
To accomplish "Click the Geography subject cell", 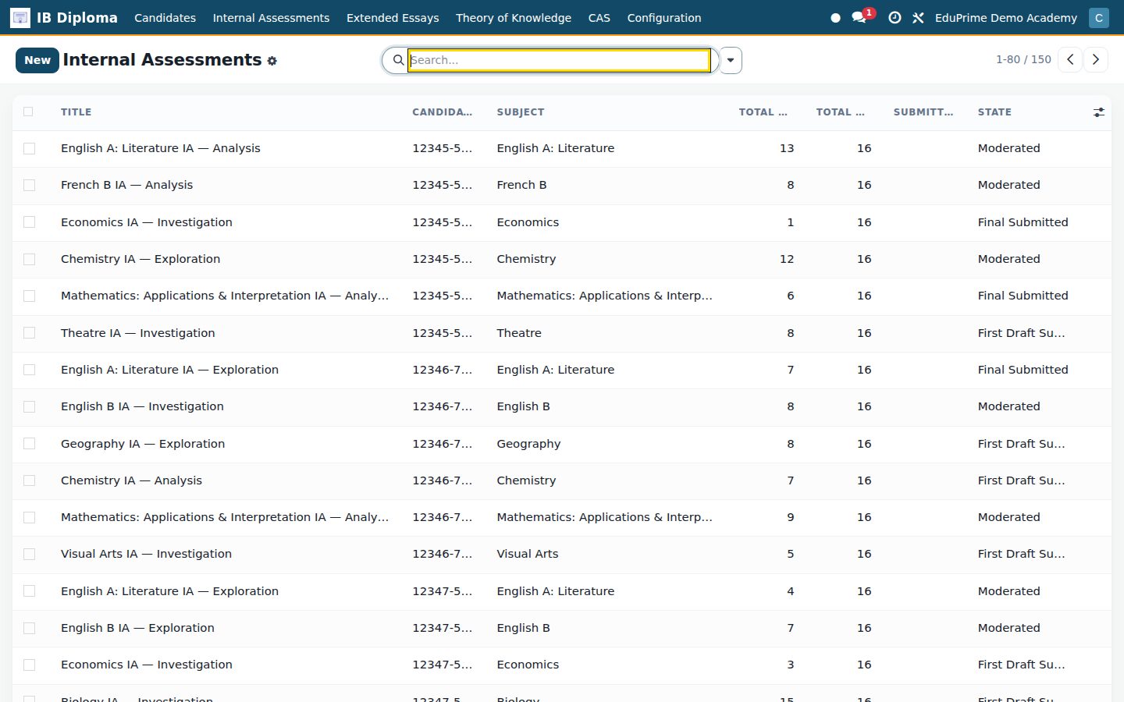I will tap(528, 444).
